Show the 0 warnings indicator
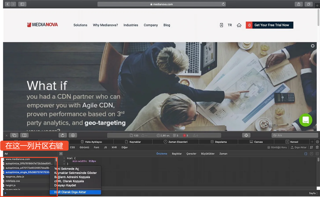Image resolution: width=320 pixels, height=197 pixels. pyautogui.click(x=196, y=135)
